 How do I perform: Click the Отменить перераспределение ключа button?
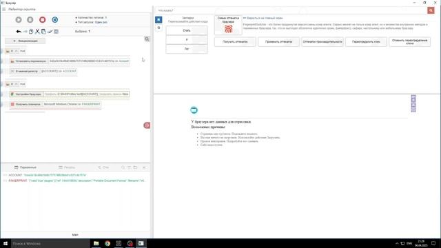click(x=409, y=41)
